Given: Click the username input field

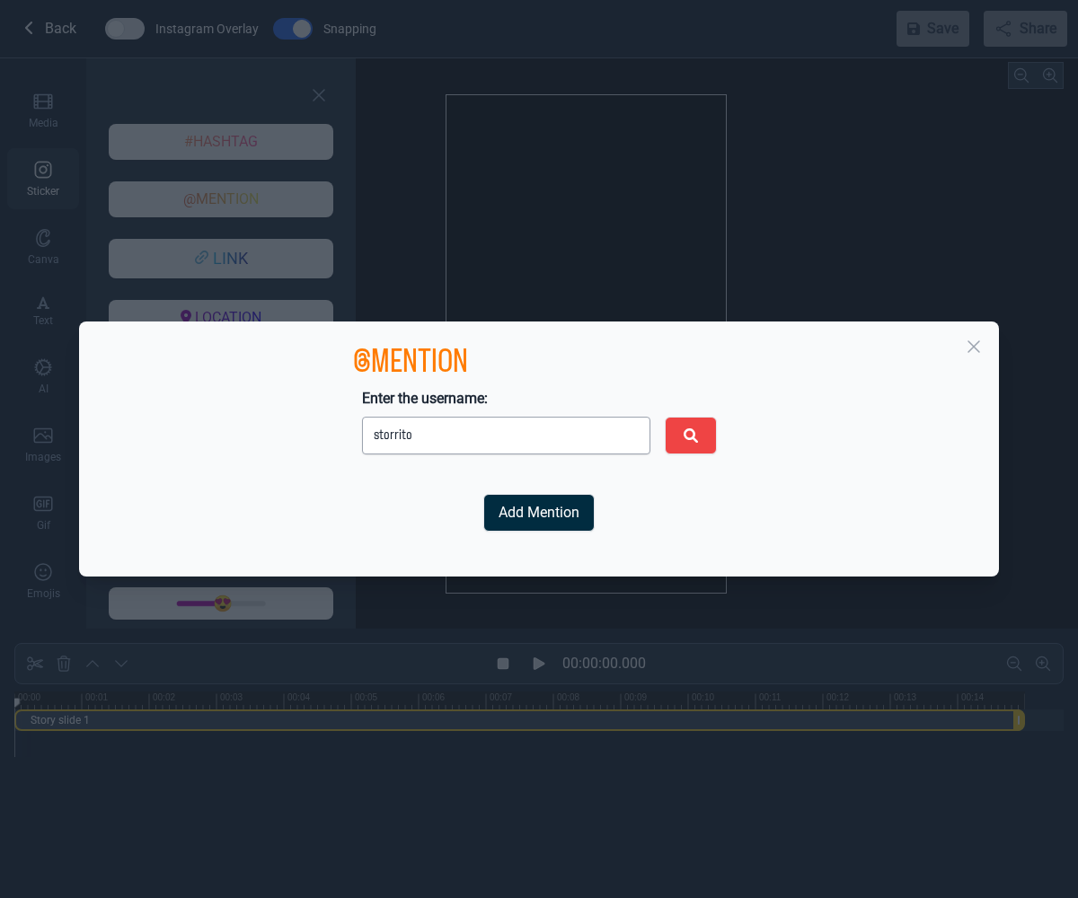Looking at the screenshot, I should [506, 436].
